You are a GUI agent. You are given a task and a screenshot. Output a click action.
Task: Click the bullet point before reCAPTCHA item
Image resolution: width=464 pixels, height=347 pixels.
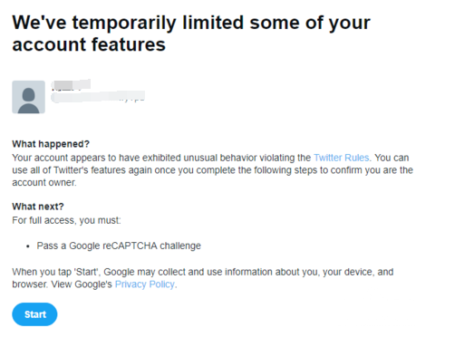[x=28, y=246]
